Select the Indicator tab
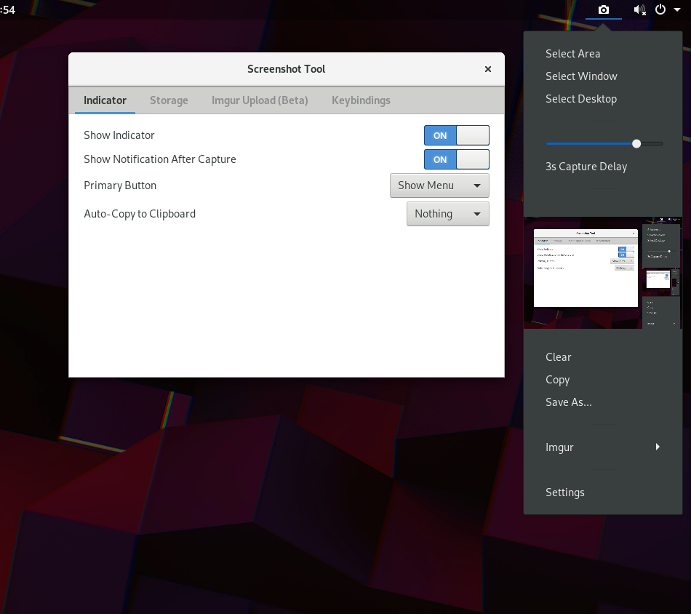 [x=105, y=100]
